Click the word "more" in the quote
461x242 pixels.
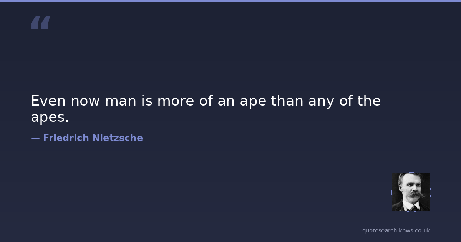(175, 101)
